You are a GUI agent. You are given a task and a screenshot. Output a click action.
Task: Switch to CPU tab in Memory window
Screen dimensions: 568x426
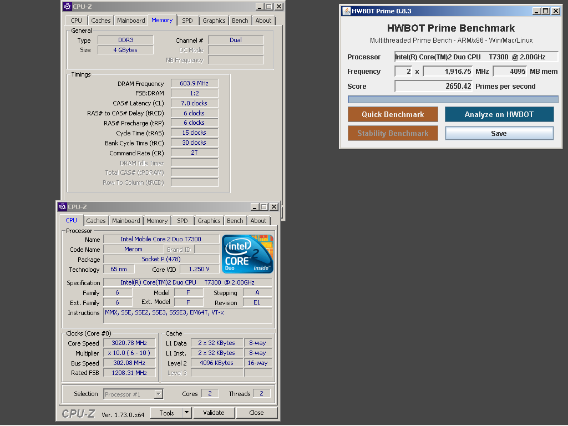(x=77, y=21)
